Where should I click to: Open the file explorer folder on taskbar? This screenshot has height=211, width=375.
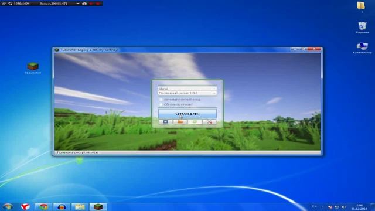[x=80, y=207]
